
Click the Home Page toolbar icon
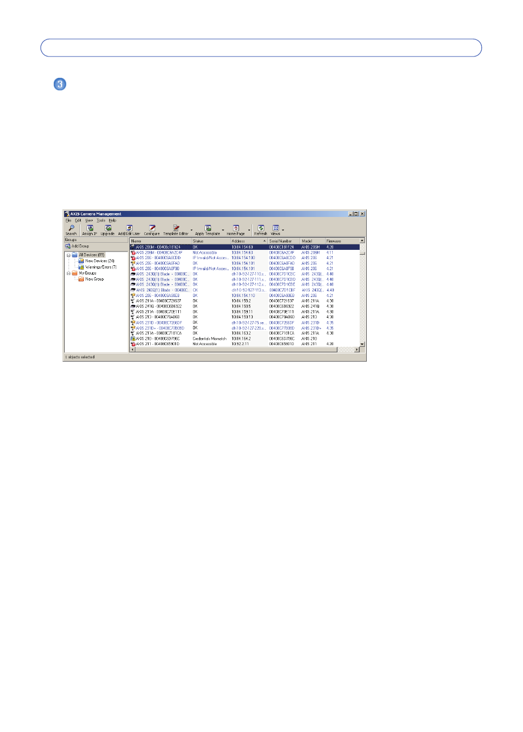[236, 228]
